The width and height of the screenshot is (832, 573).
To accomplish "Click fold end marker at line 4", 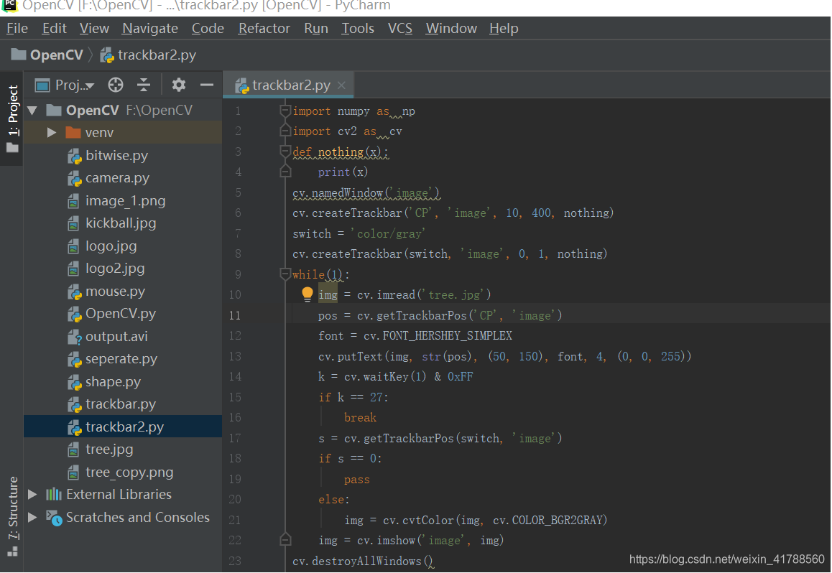I will pos(285,171).
